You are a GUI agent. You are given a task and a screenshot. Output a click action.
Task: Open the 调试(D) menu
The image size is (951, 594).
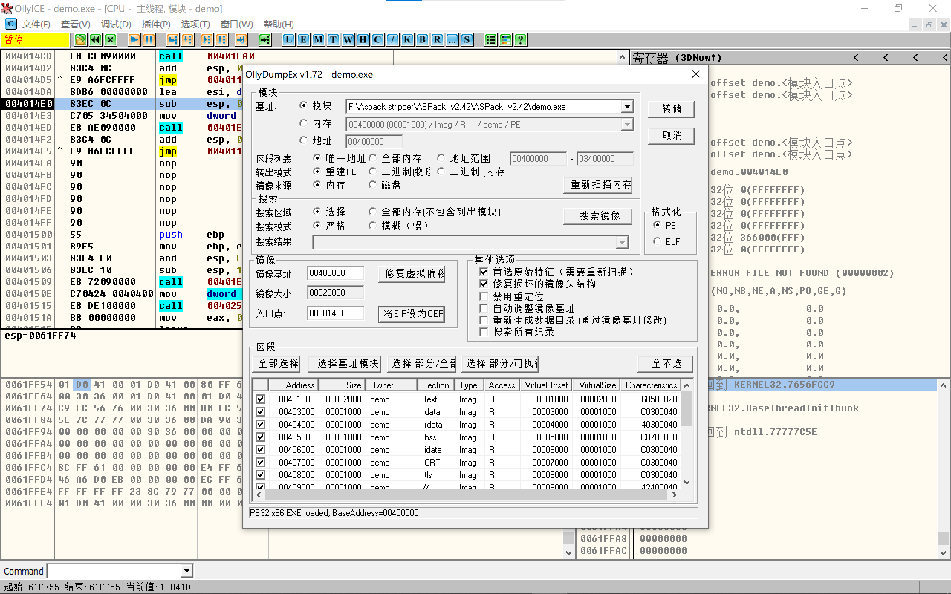(116, 25)
